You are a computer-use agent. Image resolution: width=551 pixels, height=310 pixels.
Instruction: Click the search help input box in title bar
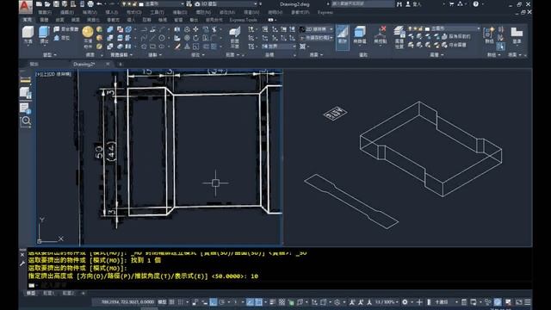[x=363, y=3]
